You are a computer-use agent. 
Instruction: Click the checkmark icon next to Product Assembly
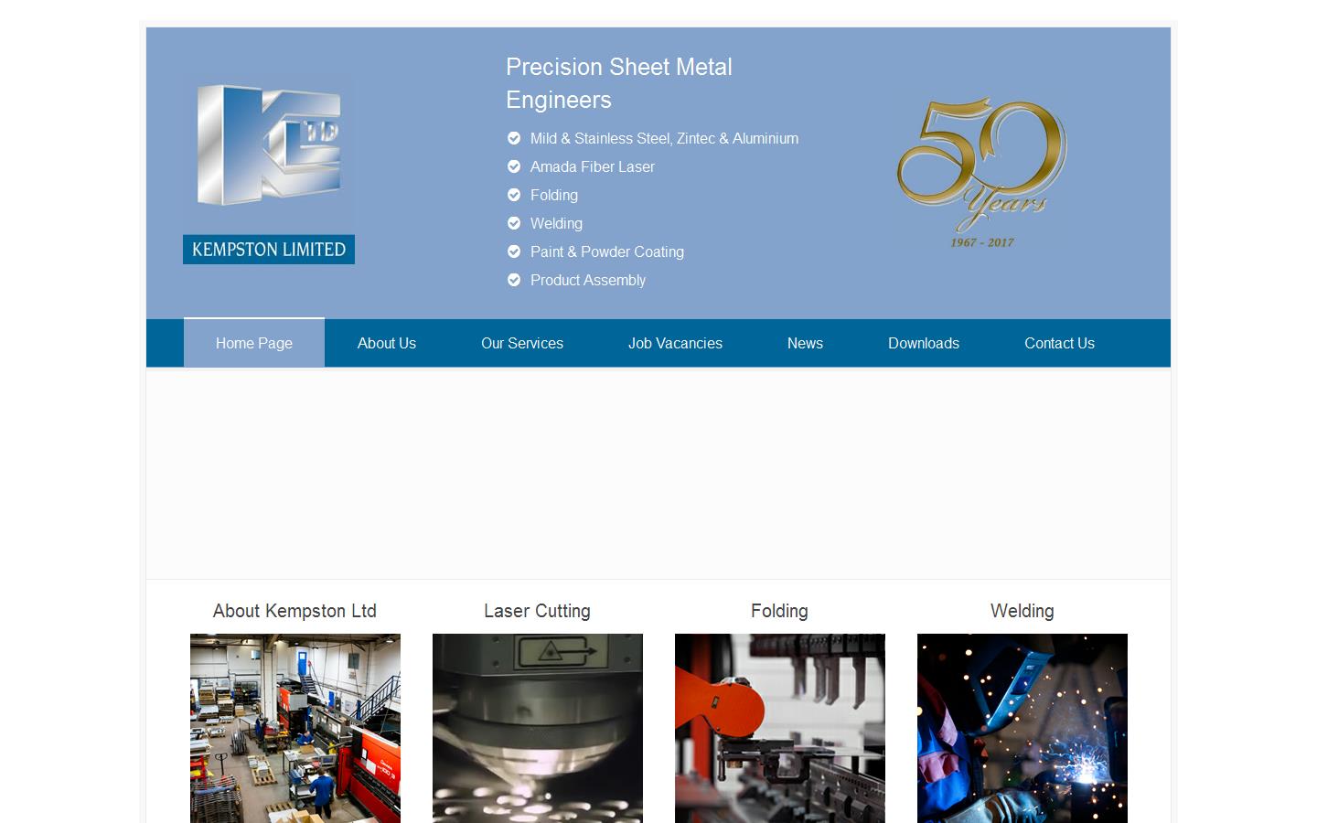click(514, 280)
